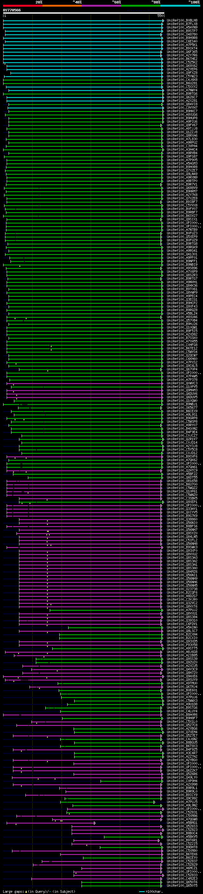Click the green ~80% identity legend segment
The height and width of the screenshot is (894, 203).
pos(141,6)
